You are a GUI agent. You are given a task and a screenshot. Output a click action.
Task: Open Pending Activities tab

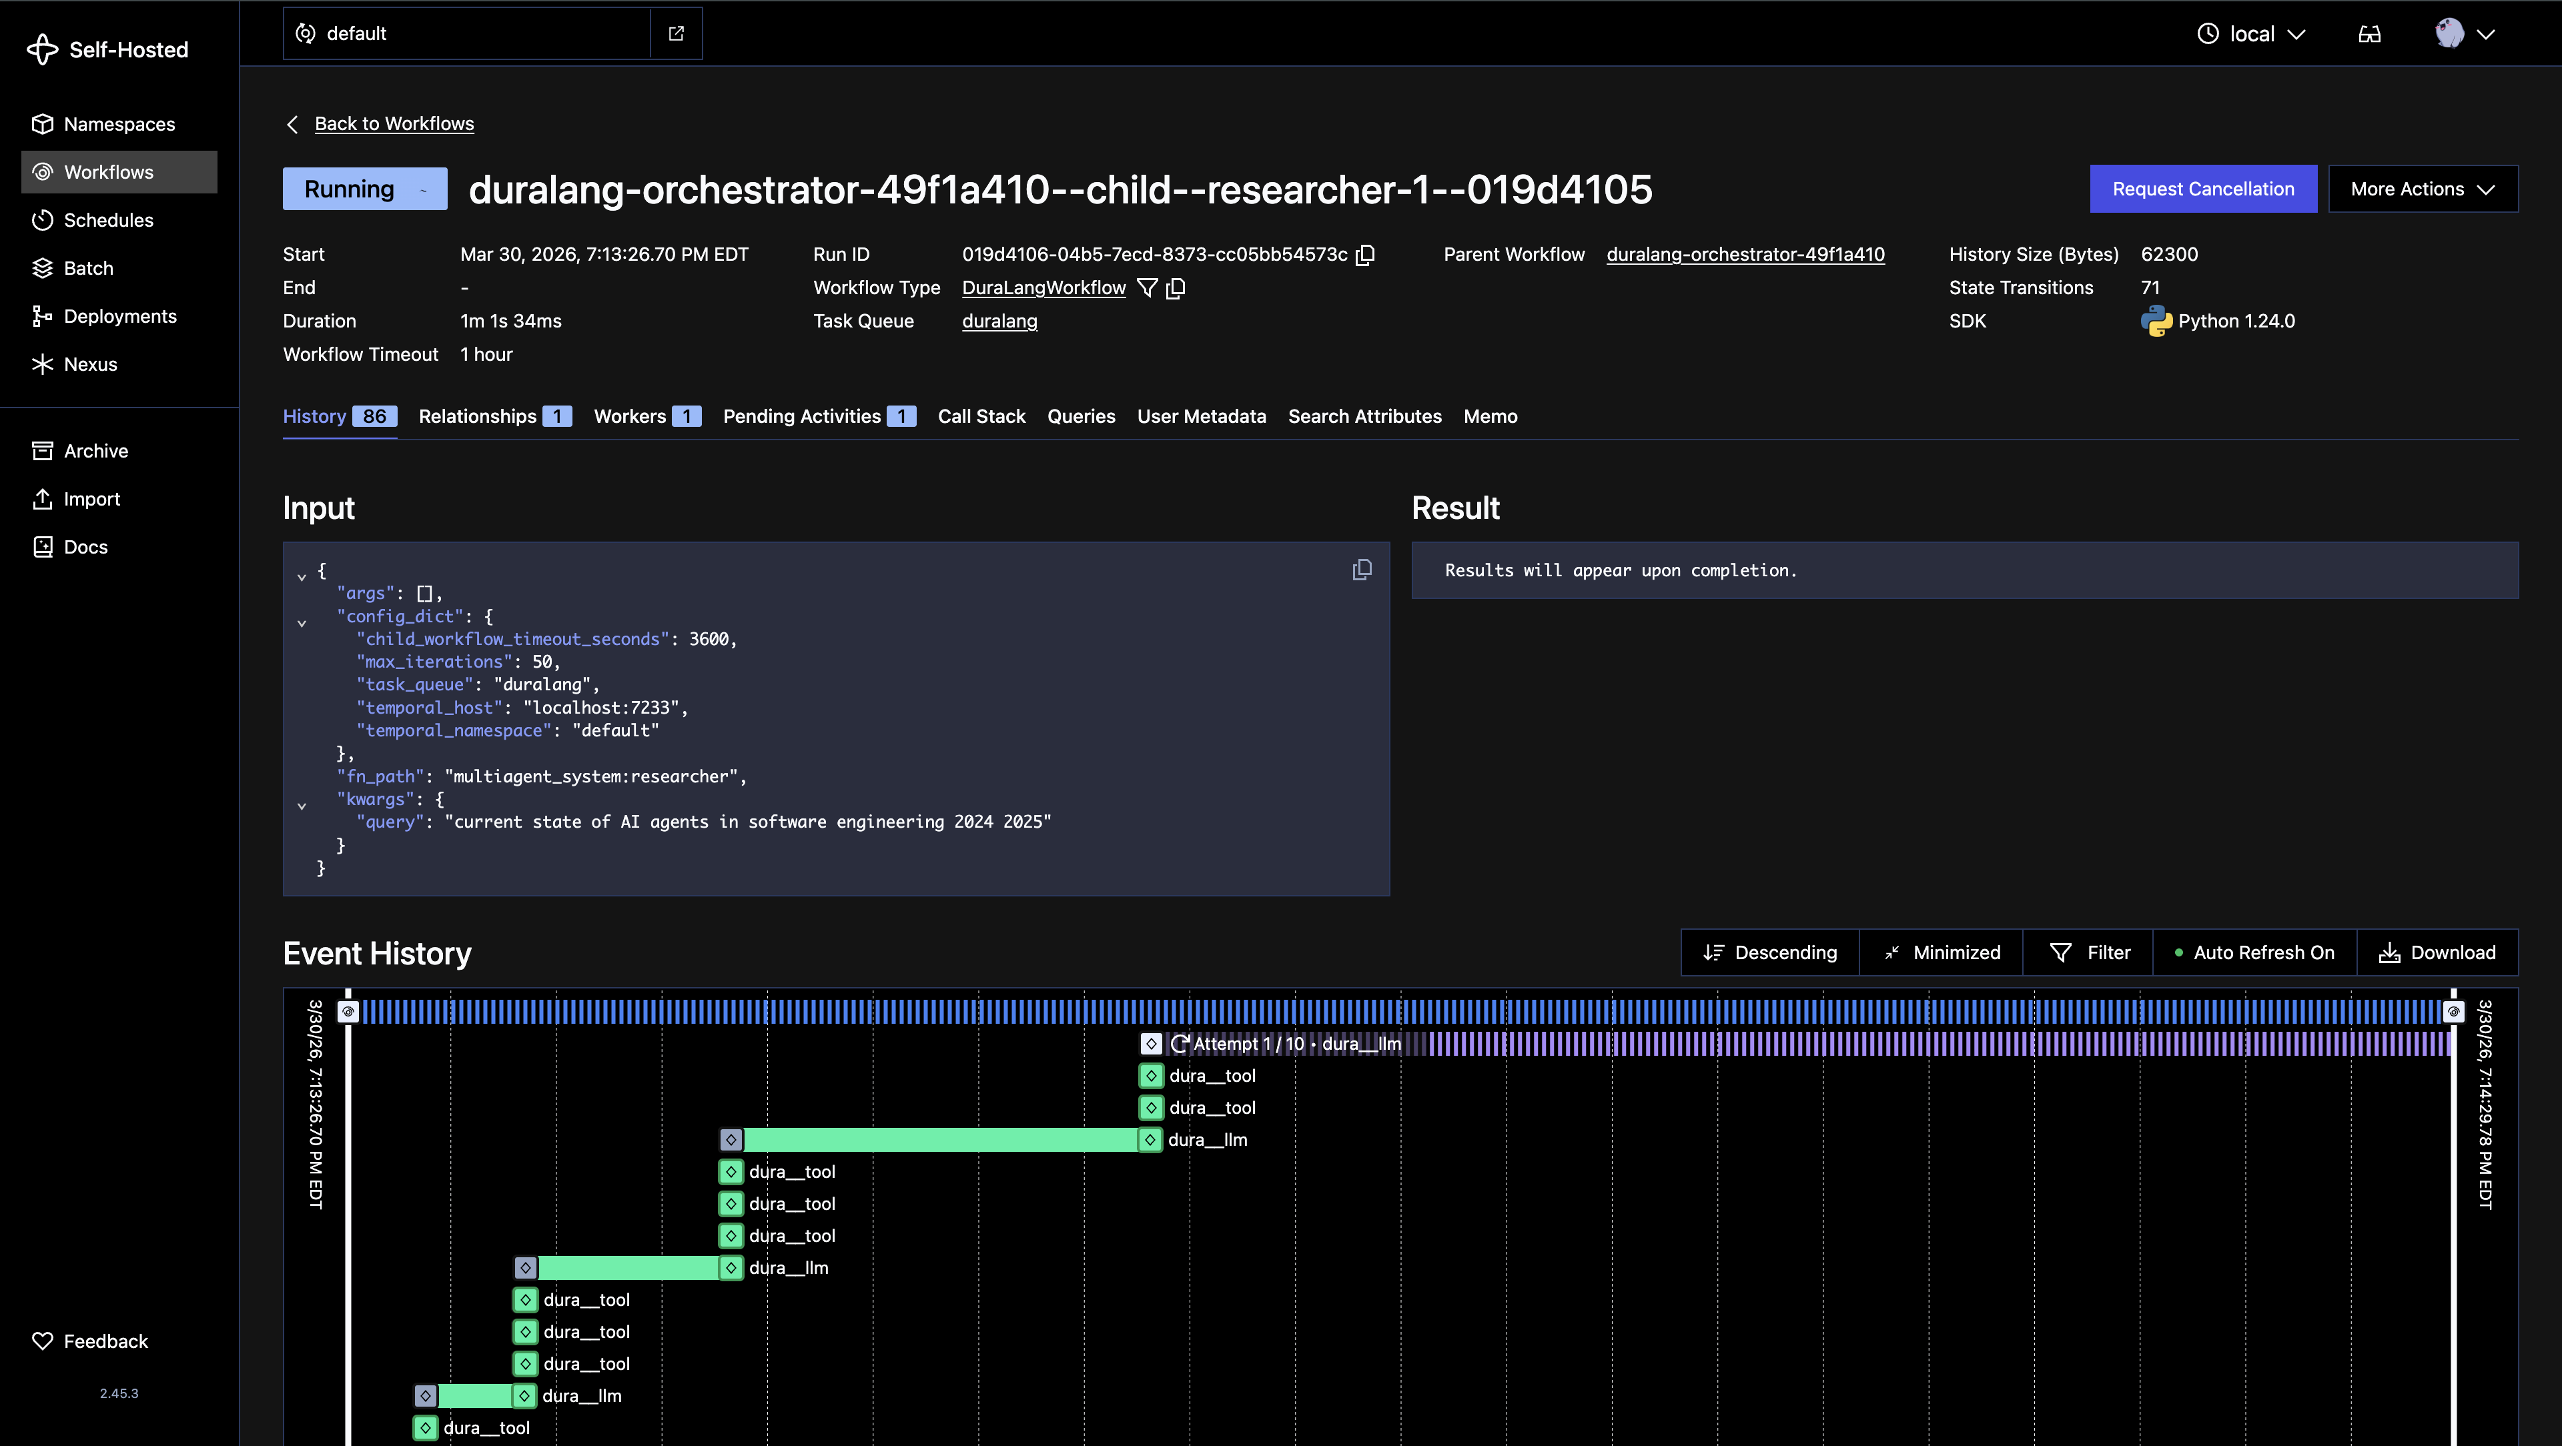point(819,417)
